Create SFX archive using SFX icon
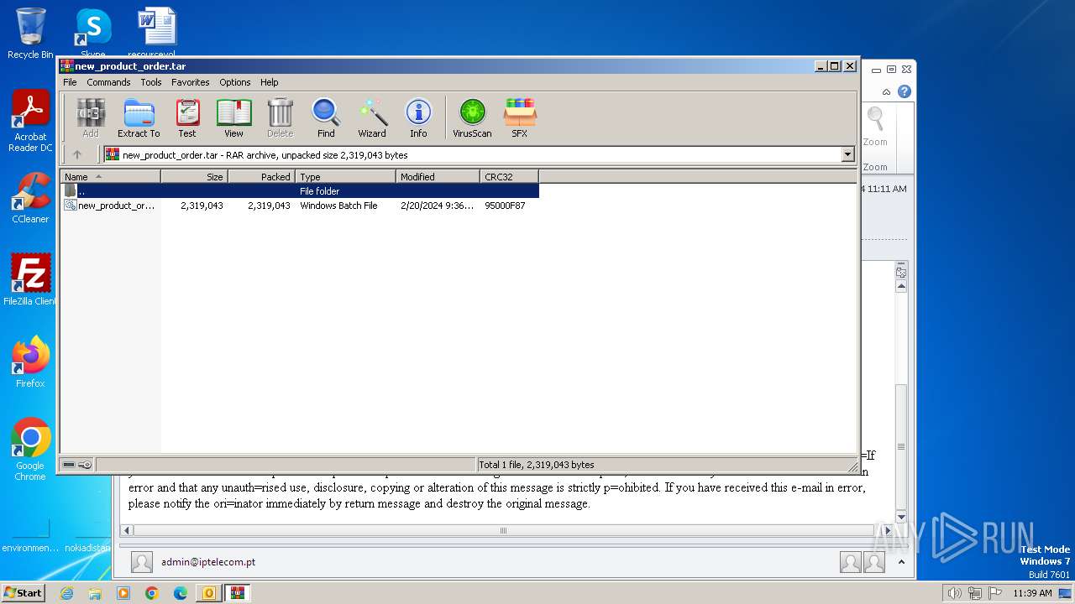This screenshot has height=604, width=1075. [520, 117]
